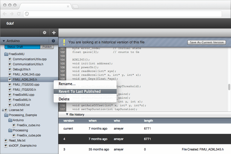Click the FIMU_ADXL345.cpp file icon
The image size is (231, 154).
coord(10,74)
